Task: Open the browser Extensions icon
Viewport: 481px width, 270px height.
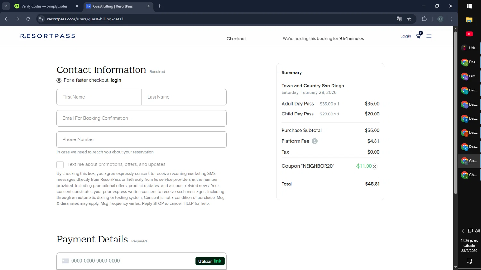Action: tap(424, 19)
